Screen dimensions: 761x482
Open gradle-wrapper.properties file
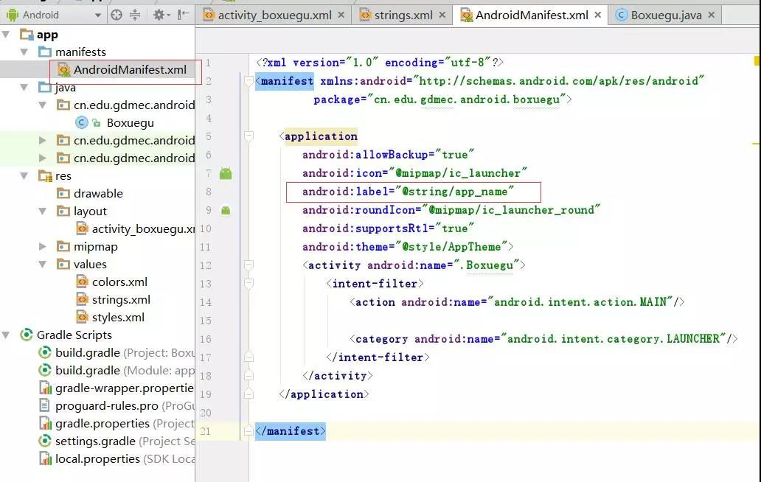(125, 388)
